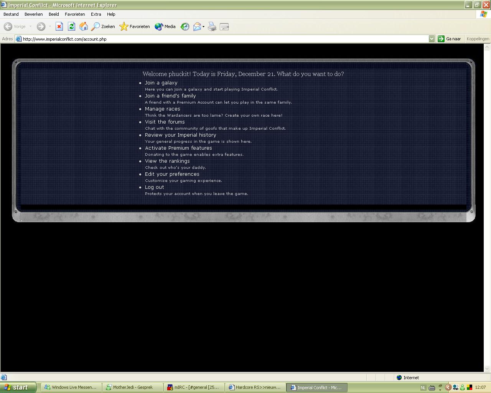This screenshot has height=393, width=491.
Task: Click the Refresh page icon
Action: [71, 26]
